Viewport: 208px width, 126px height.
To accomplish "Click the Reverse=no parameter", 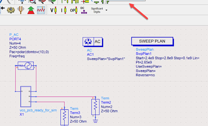I will click(x=145, y=75).
